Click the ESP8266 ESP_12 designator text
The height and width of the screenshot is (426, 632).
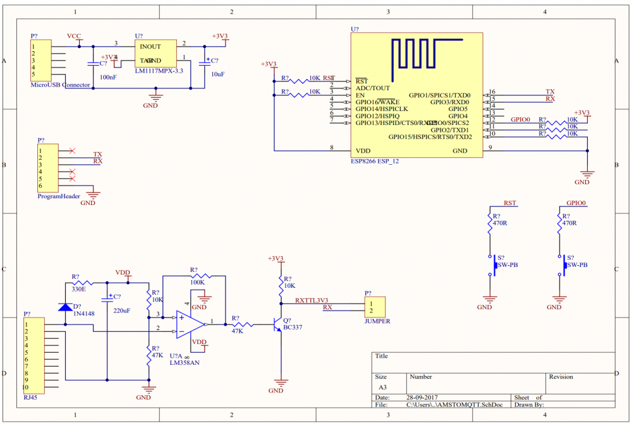click(x=375, y=161)
